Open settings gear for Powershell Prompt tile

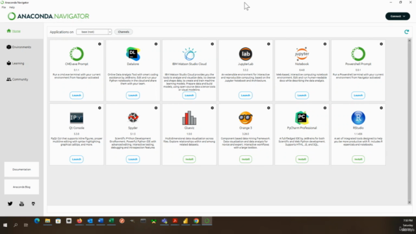(382, 44)
